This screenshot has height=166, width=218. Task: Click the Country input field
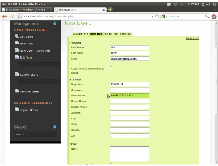tap(130, 130)
